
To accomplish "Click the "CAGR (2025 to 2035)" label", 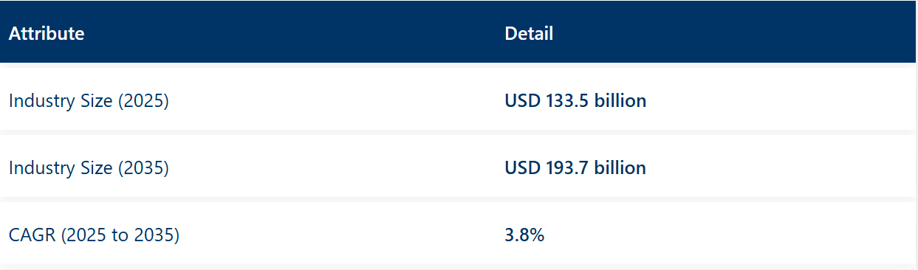I will [95, 236].
